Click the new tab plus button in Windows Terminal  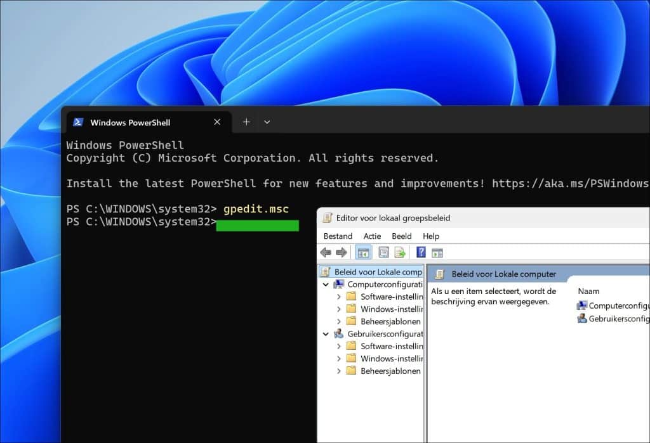pyautogui.click(x=246, y=122)
